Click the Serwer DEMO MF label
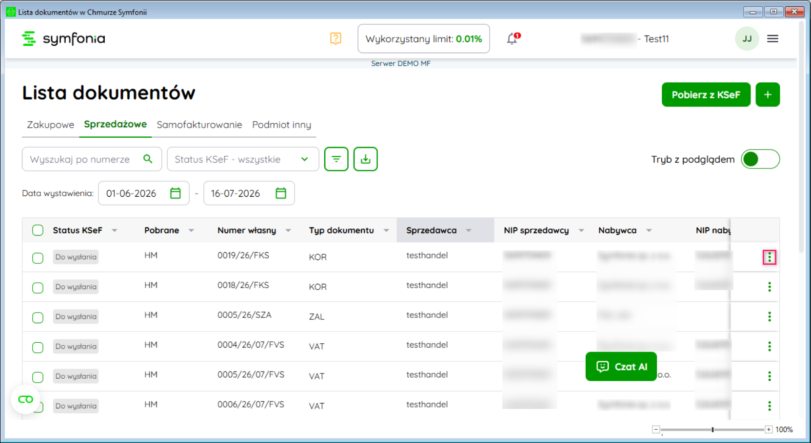Image resolution: width=811 pixels, height=443 pixels. point(400,63)
